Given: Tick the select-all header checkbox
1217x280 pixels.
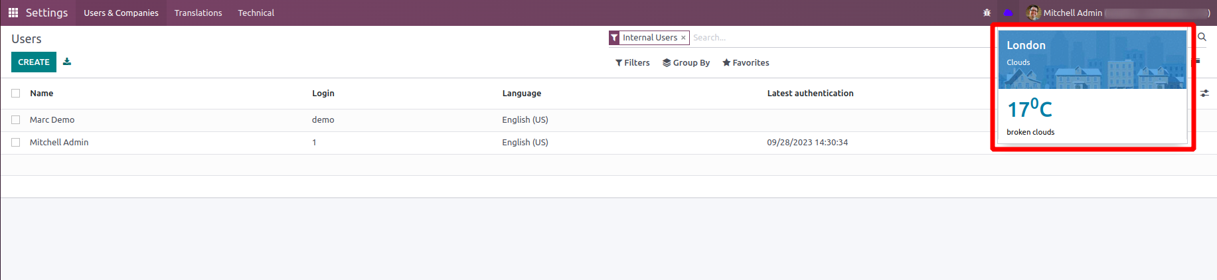Looking at the screenshot, I should tap(16, 94).
